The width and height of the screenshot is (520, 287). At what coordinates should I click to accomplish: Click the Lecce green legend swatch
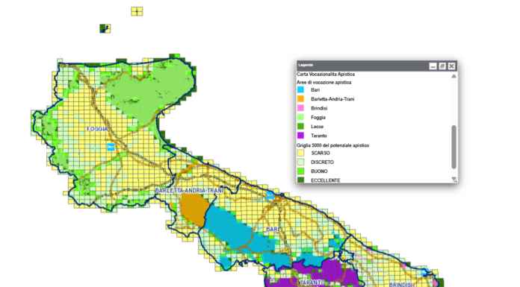click(x=300, y=126)
